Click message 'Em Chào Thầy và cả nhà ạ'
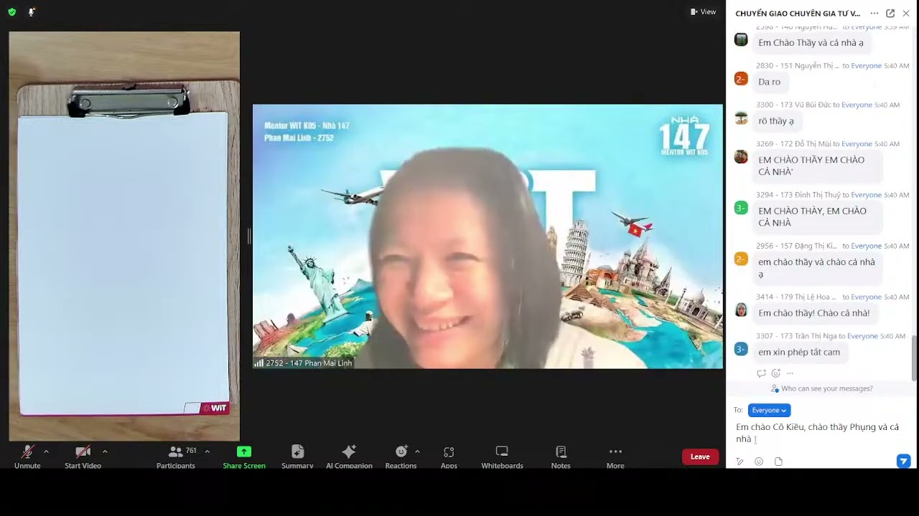The image size is (919, 516). 811,43
